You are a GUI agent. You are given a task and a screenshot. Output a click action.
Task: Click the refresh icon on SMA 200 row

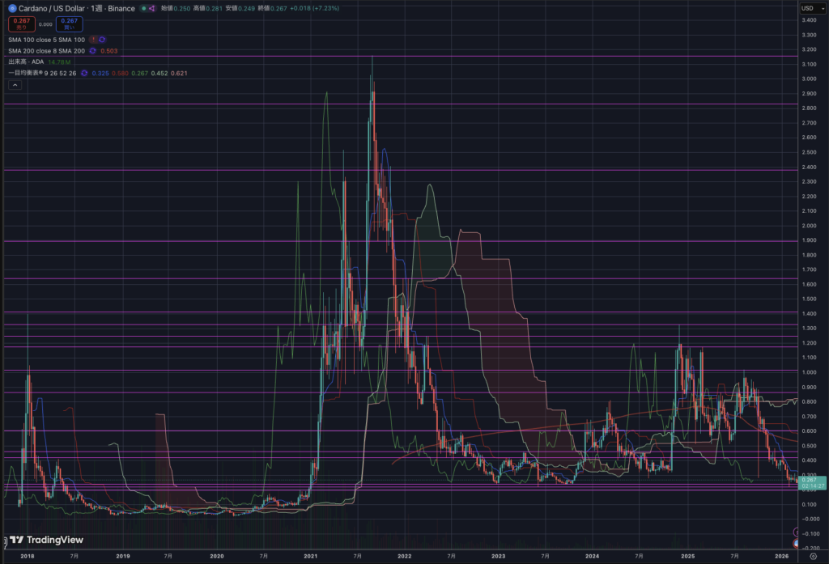(x=93, y=50)
